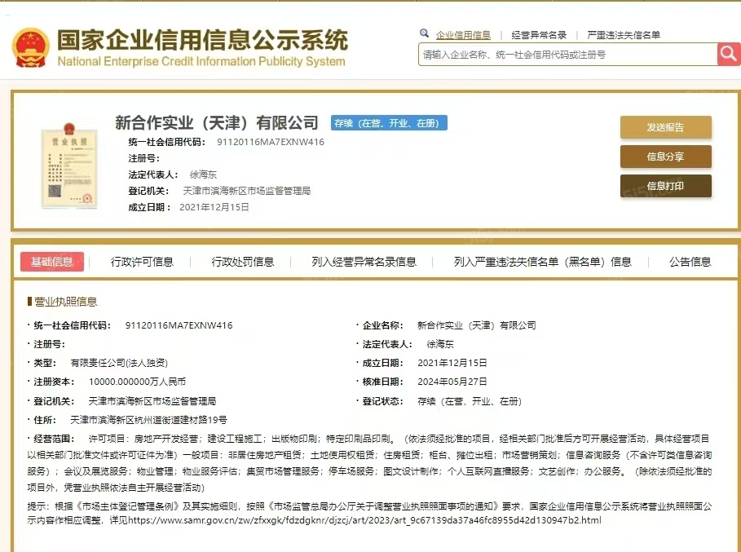
Task: Switch to the 基础信息 tab
Action: 52,262
